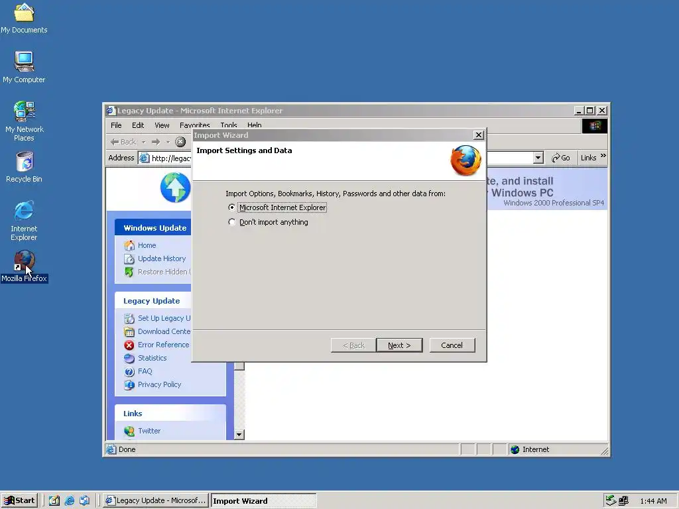679x509 pixels.
Task: Launch Outlook Express from quick launch
Action: (x=84, y=500)
